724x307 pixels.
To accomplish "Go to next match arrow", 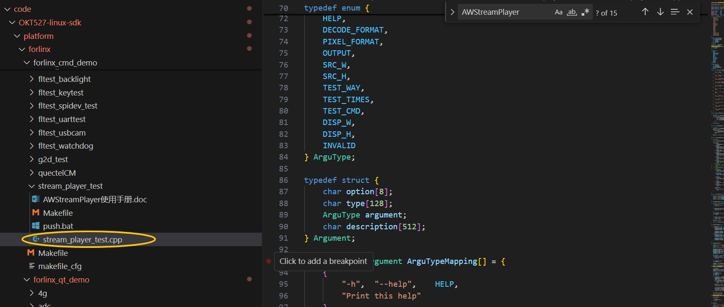I will pos(660,12).
